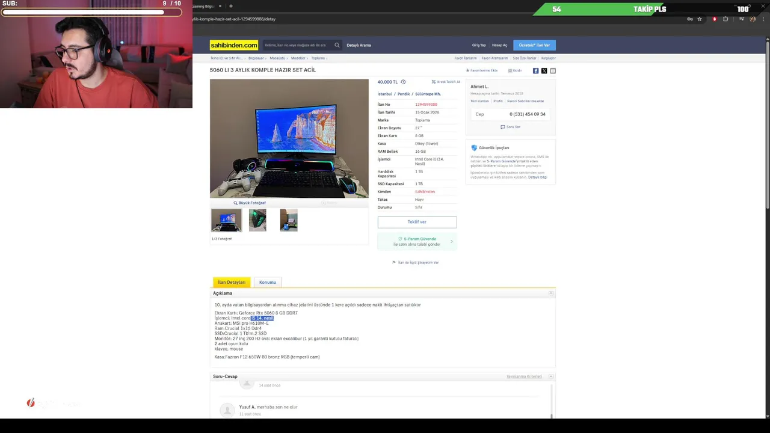This screenshot has height=433, width=770.
Task: Click seller name Ahmet L.
Action: [x=479, y=87]
